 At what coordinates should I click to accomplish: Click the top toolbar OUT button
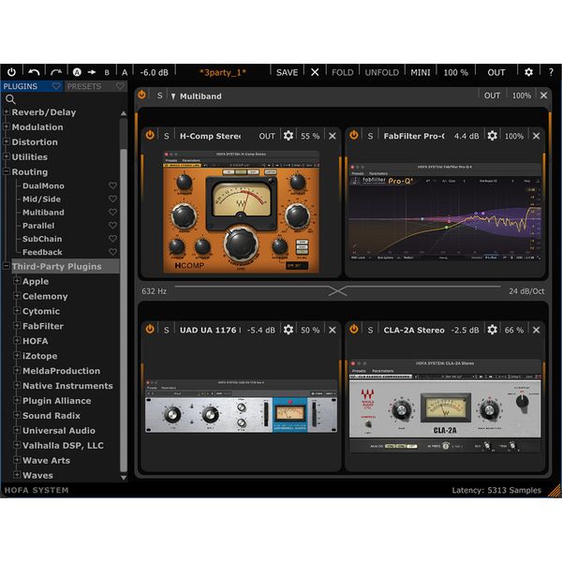tap(496, 73)
